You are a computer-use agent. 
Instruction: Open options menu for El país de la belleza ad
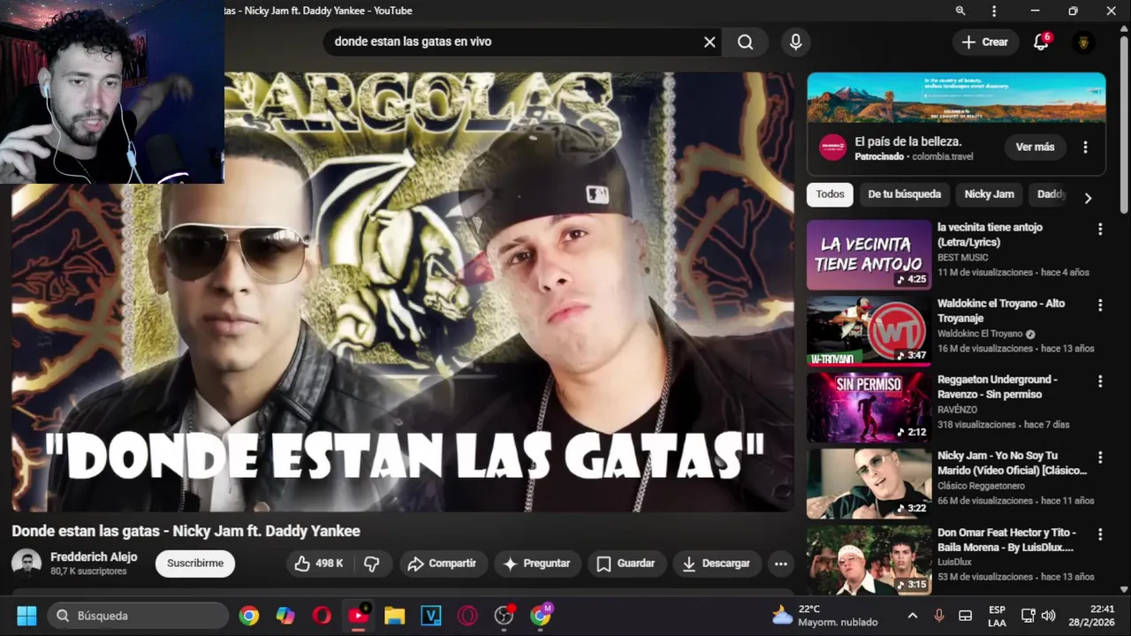1085,148
